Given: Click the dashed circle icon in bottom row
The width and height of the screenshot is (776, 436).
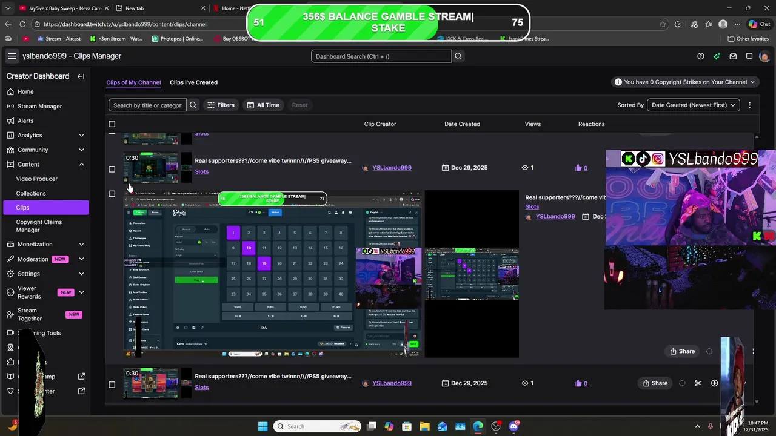Looking at the screenshot, I should click(x=682, y=383).
